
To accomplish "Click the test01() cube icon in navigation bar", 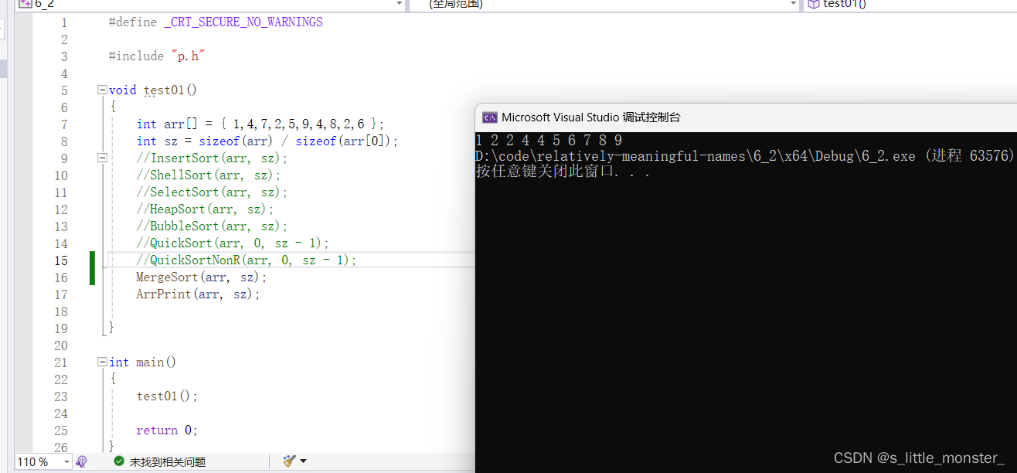I will click(x=813, y=4).
